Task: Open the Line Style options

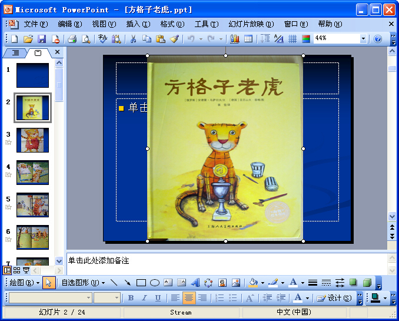Action: coord(312,283)
